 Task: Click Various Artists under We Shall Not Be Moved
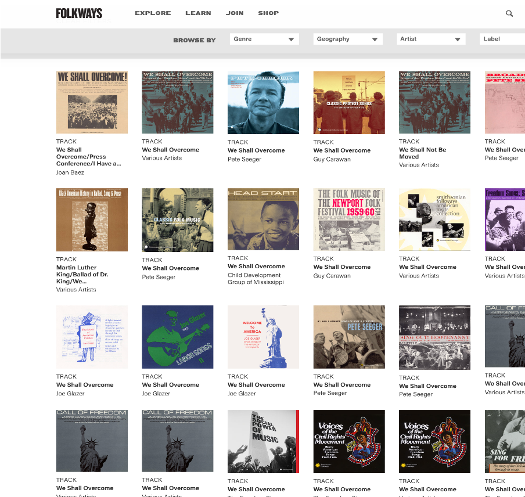coord(419,165)
